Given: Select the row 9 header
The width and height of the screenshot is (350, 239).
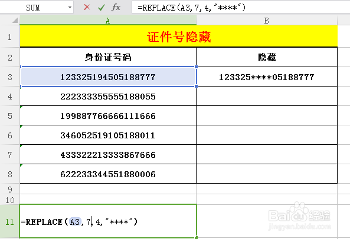Looking at the screenshot, I should [10, 189].
